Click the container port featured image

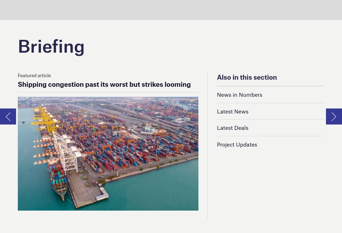tap(108, 153)
